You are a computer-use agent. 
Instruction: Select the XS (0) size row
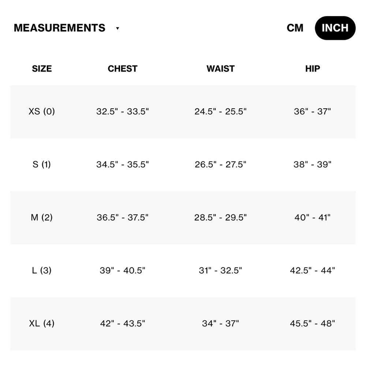pyautogui.click(x=183, y=112)
